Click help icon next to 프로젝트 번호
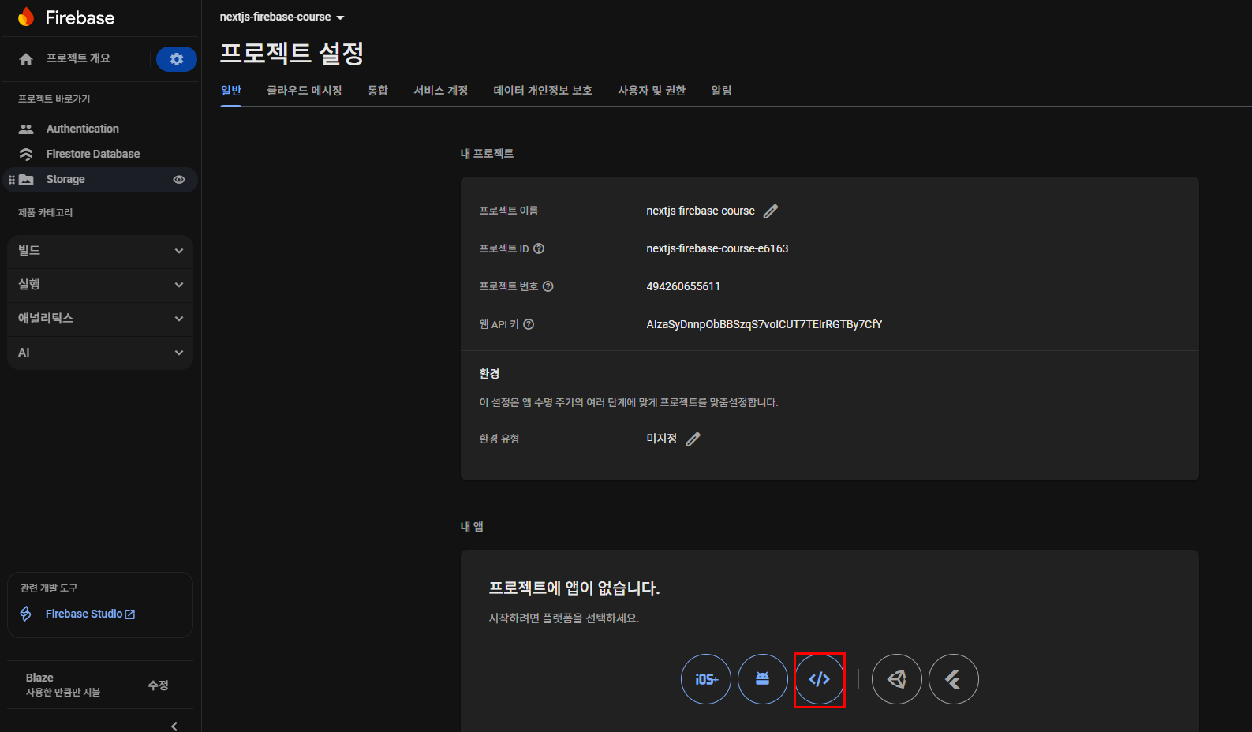The width and height of the screenshot is (1252, 732). (548, 286)
